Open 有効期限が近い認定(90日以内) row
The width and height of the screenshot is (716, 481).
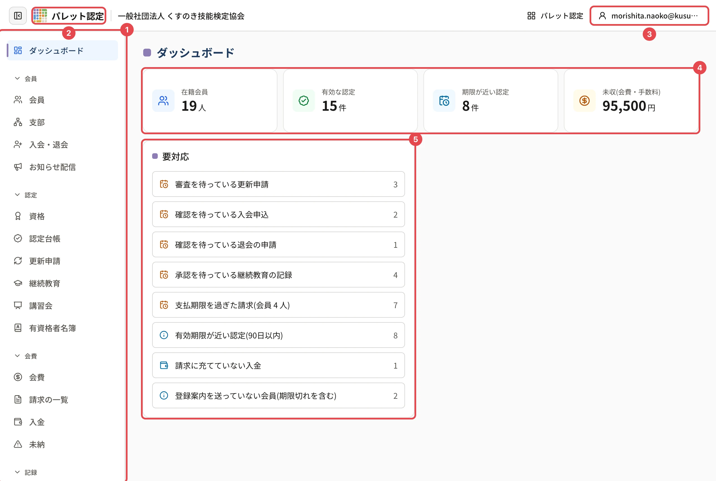click(x=278, y=335)
